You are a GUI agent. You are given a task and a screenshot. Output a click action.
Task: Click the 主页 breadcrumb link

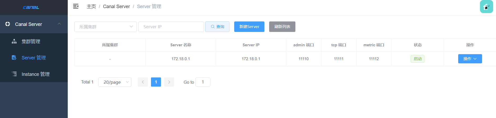tap(91, 6)
